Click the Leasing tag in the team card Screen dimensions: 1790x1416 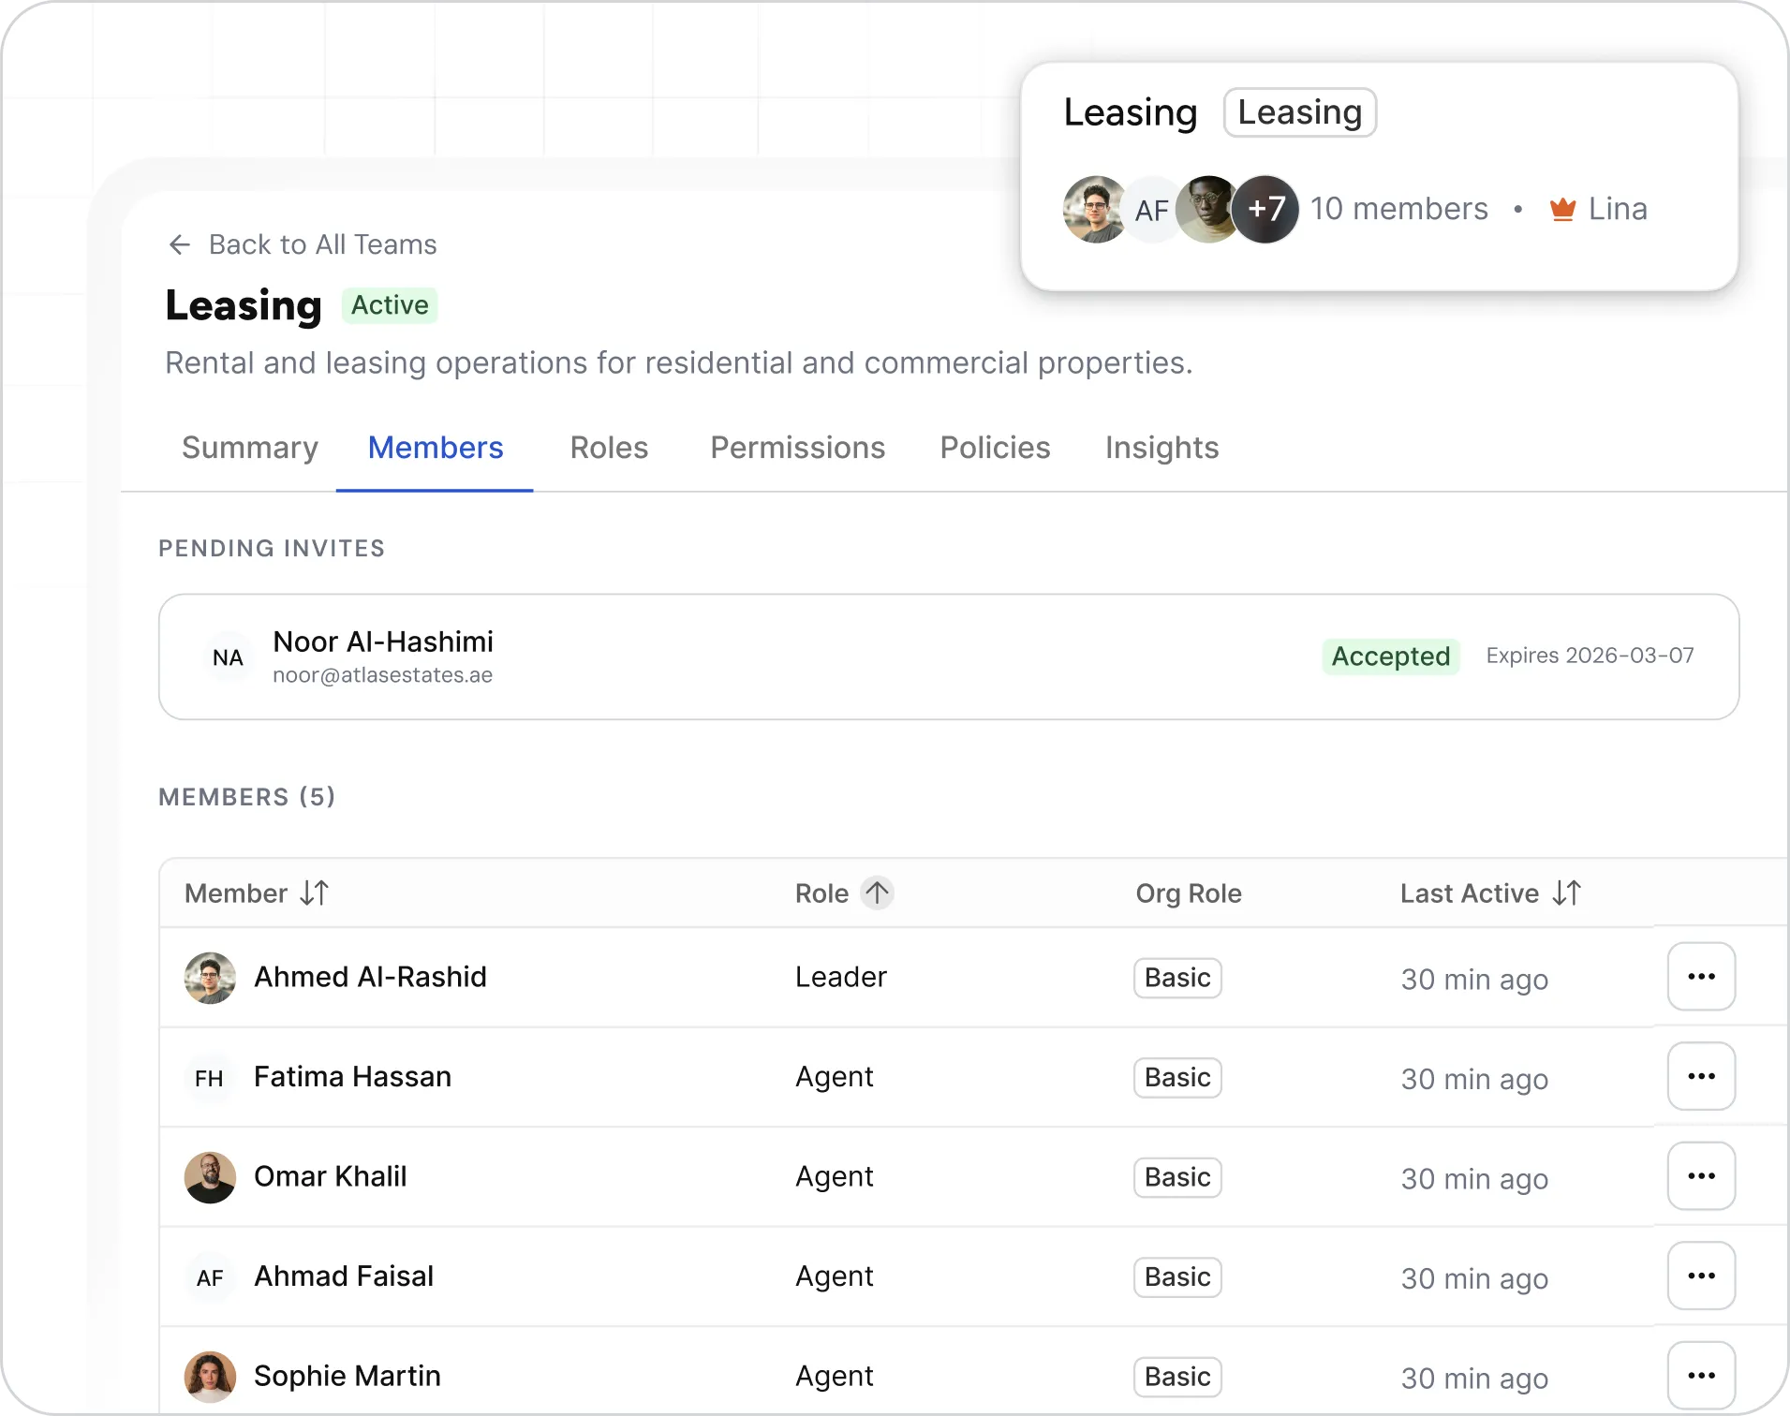tap(1300, 112)
